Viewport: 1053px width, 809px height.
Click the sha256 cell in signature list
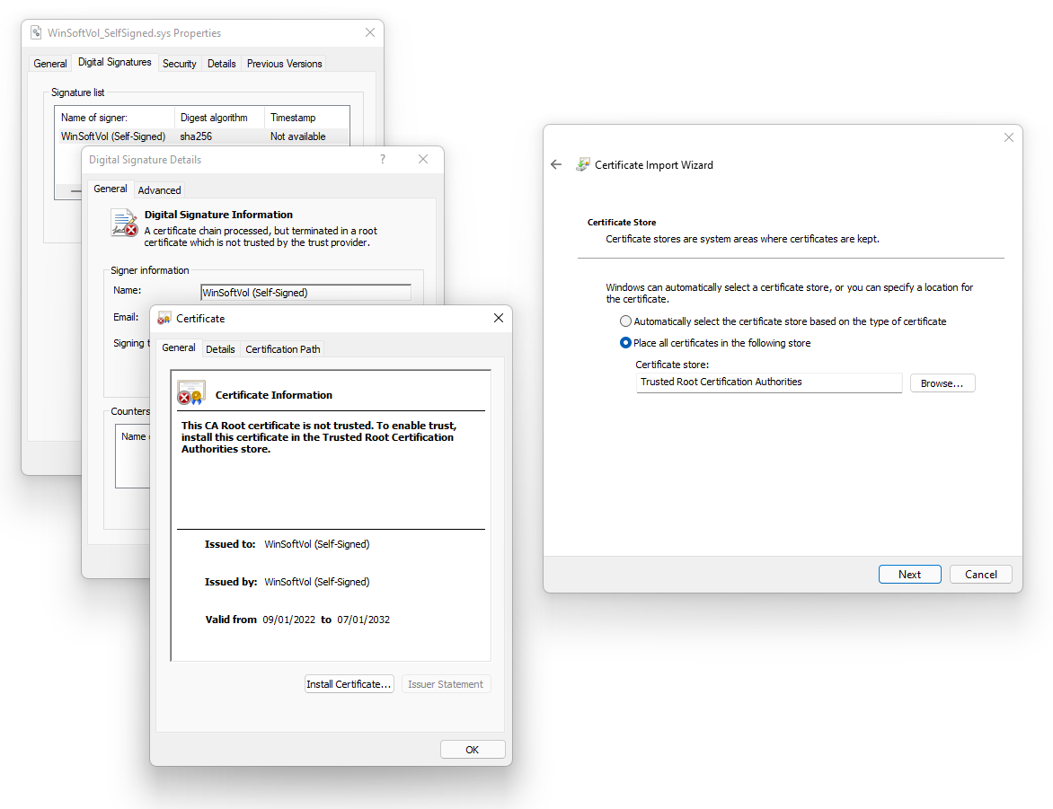coord(196,136)
